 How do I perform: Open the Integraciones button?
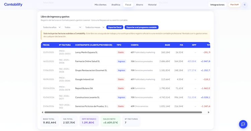point(217,5)
